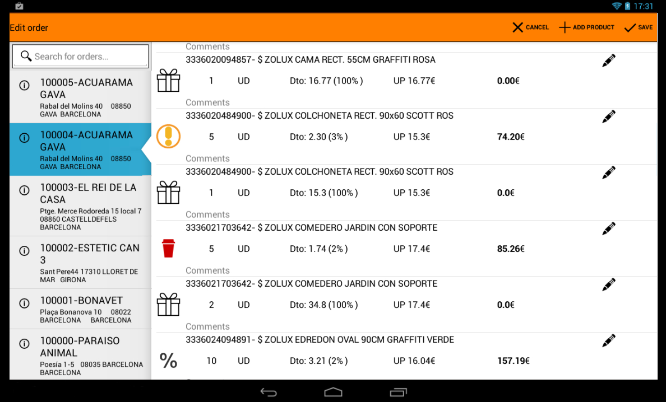Viewport: 666px width, 402px height.
Task: Open the battery status icon
Action: [x=627, y=6]
